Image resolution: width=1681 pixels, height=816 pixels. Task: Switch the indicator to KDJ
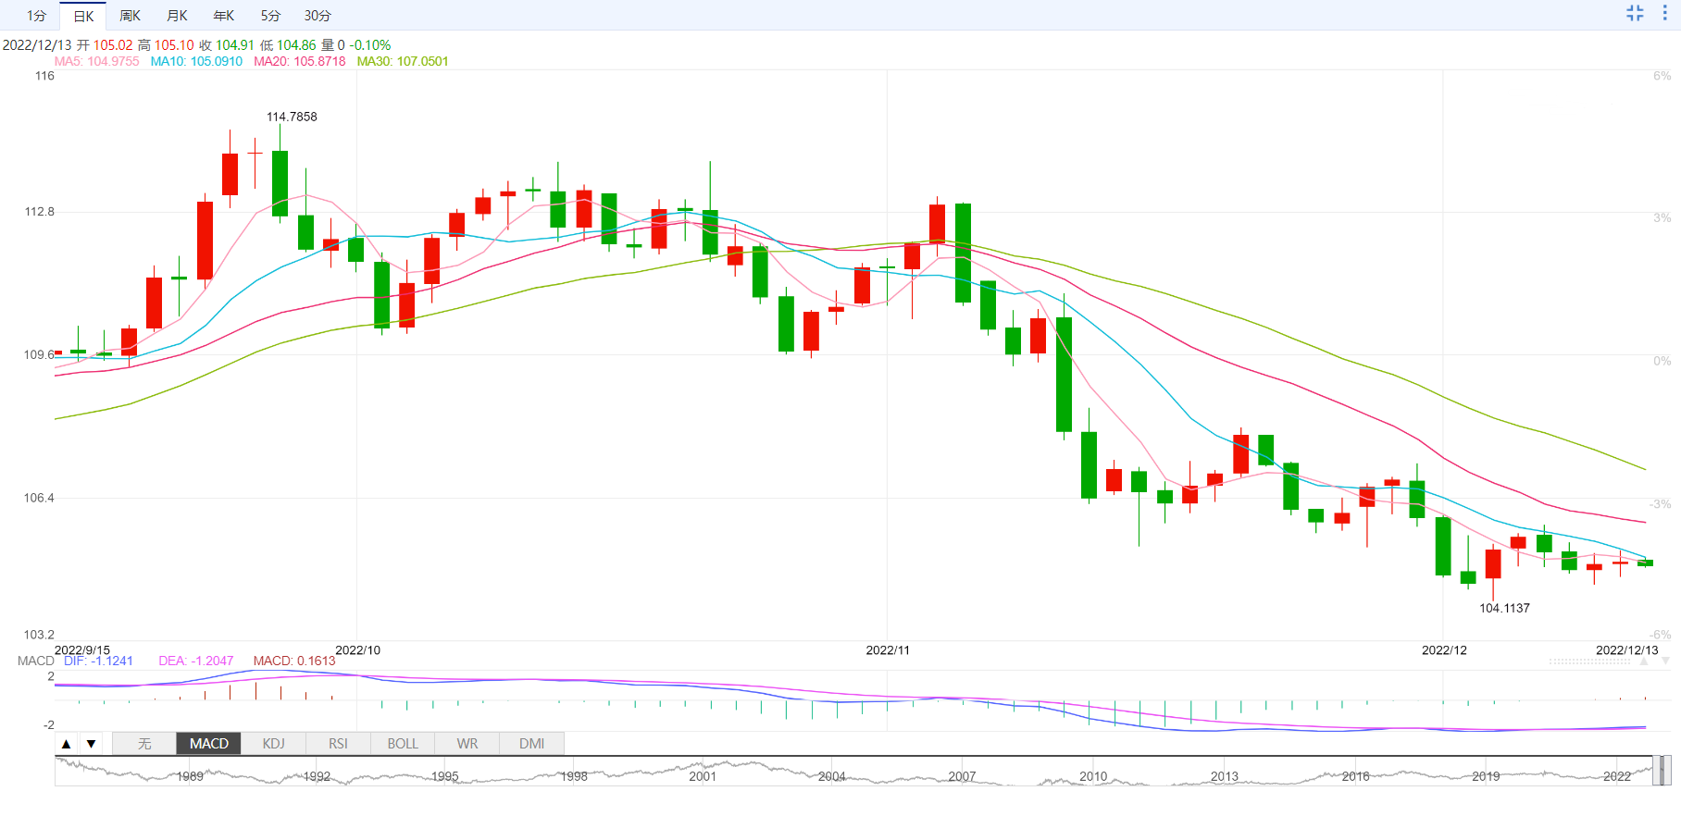click(x=274, y=744)
